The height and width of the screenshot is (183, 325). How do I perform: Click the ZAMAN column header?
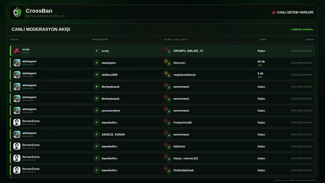[x=310, y=39]
